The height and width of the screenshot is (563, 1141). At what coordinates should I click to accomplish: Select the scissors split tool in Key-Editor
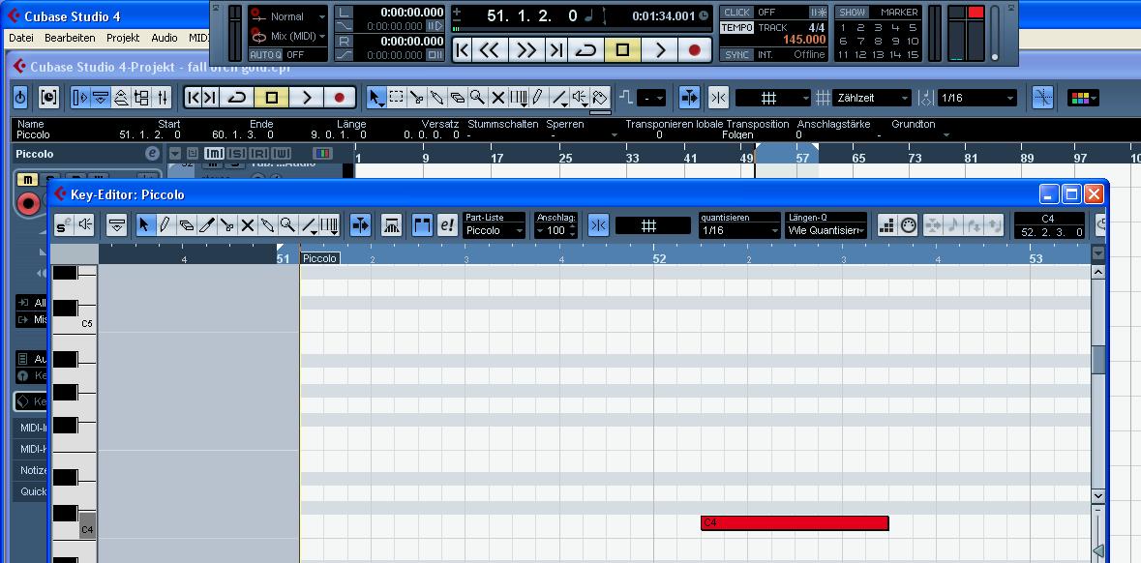[x=226, y=225]
